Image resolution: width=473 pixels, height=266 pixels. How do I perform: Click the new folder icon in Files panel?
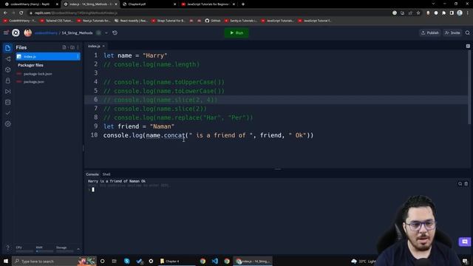72,47
